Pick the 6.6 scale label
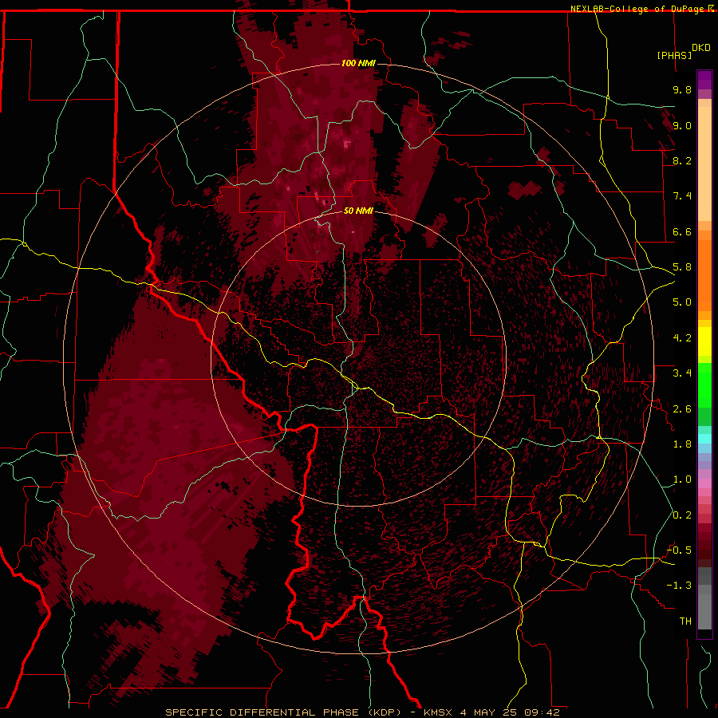 [x=682, y=231]
